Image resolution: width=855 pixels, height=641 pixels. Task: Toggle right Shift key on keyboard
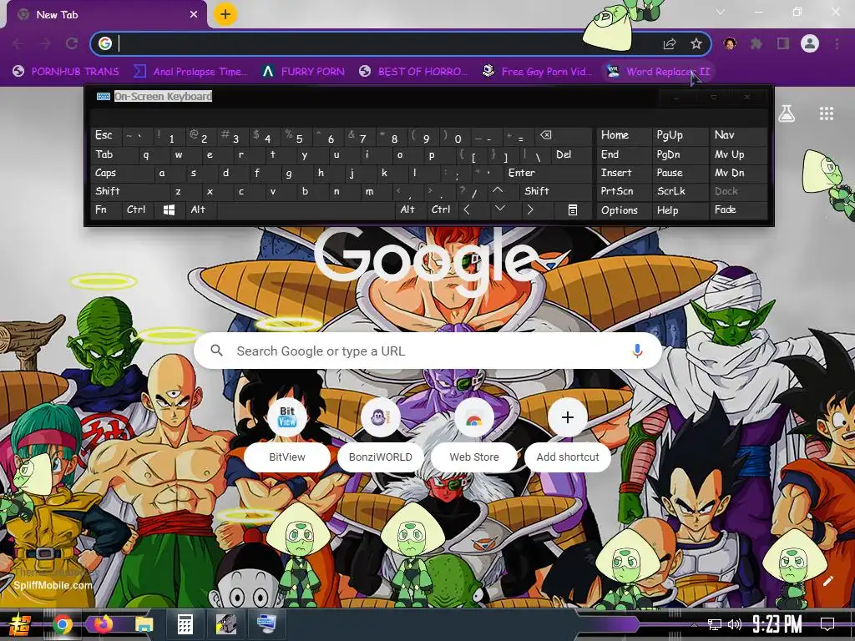pos(555,191)
